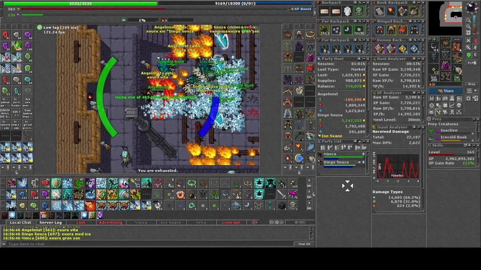Image resolution: width=481 pixels, height=270 pixels.
Task: Set offensive fight mode with crossed swords
Action: [468, 40]
